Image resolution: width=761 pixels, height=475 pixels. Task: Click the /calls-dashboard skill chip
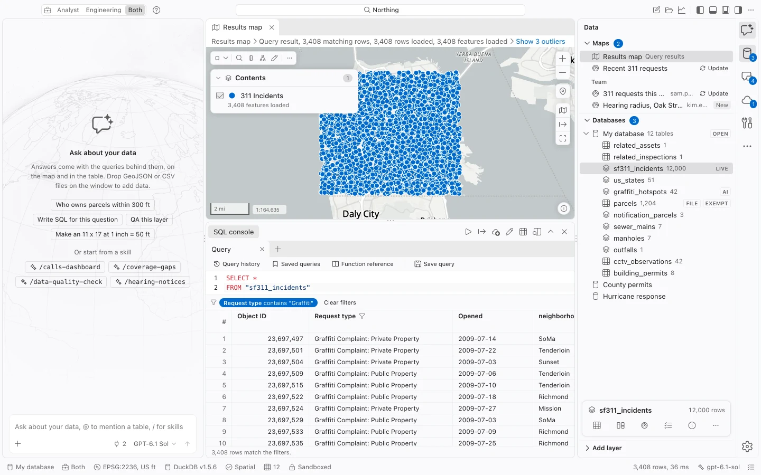[x=66, y=267]
